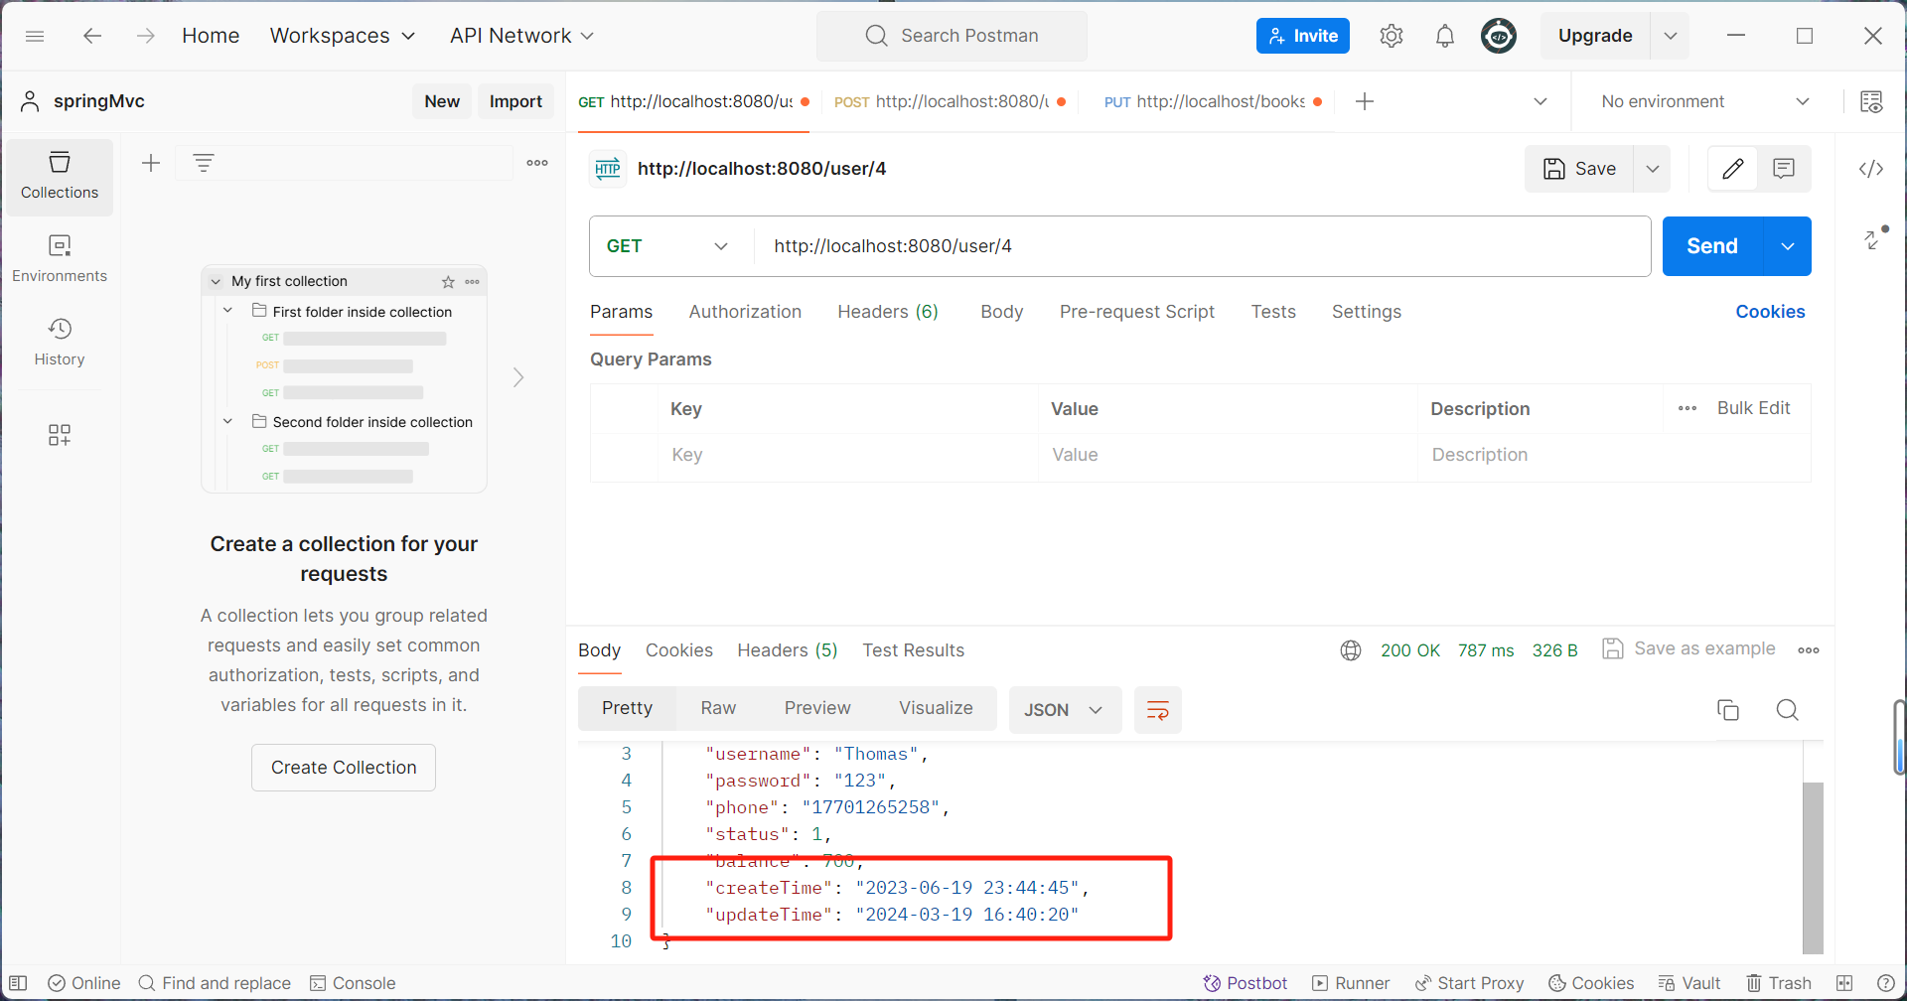Click the Send button
The image size is (1907, 1001).
tap(1712, 246)
